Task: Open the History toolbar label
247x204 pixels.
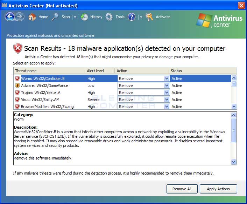Action: tap(96, 17)
